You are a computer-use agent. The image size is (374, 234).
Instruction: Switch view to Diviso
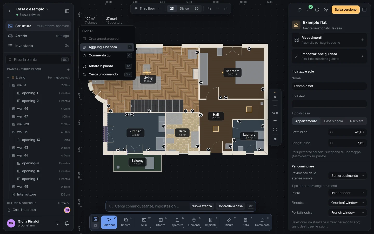(184, 9)
